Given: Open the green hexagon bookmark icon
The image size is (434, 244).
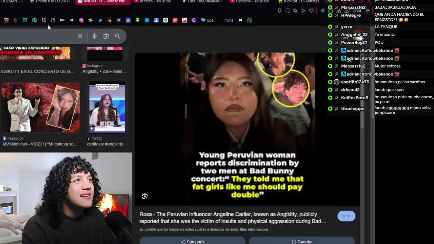Looking at the screenshot, I should [34, 20].
